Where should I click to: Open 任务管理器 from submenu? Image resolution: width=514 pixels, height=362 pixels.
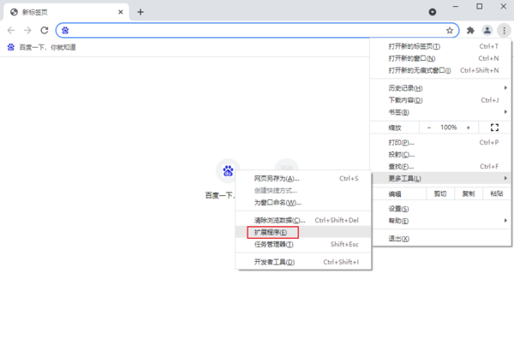click(275, 244)
